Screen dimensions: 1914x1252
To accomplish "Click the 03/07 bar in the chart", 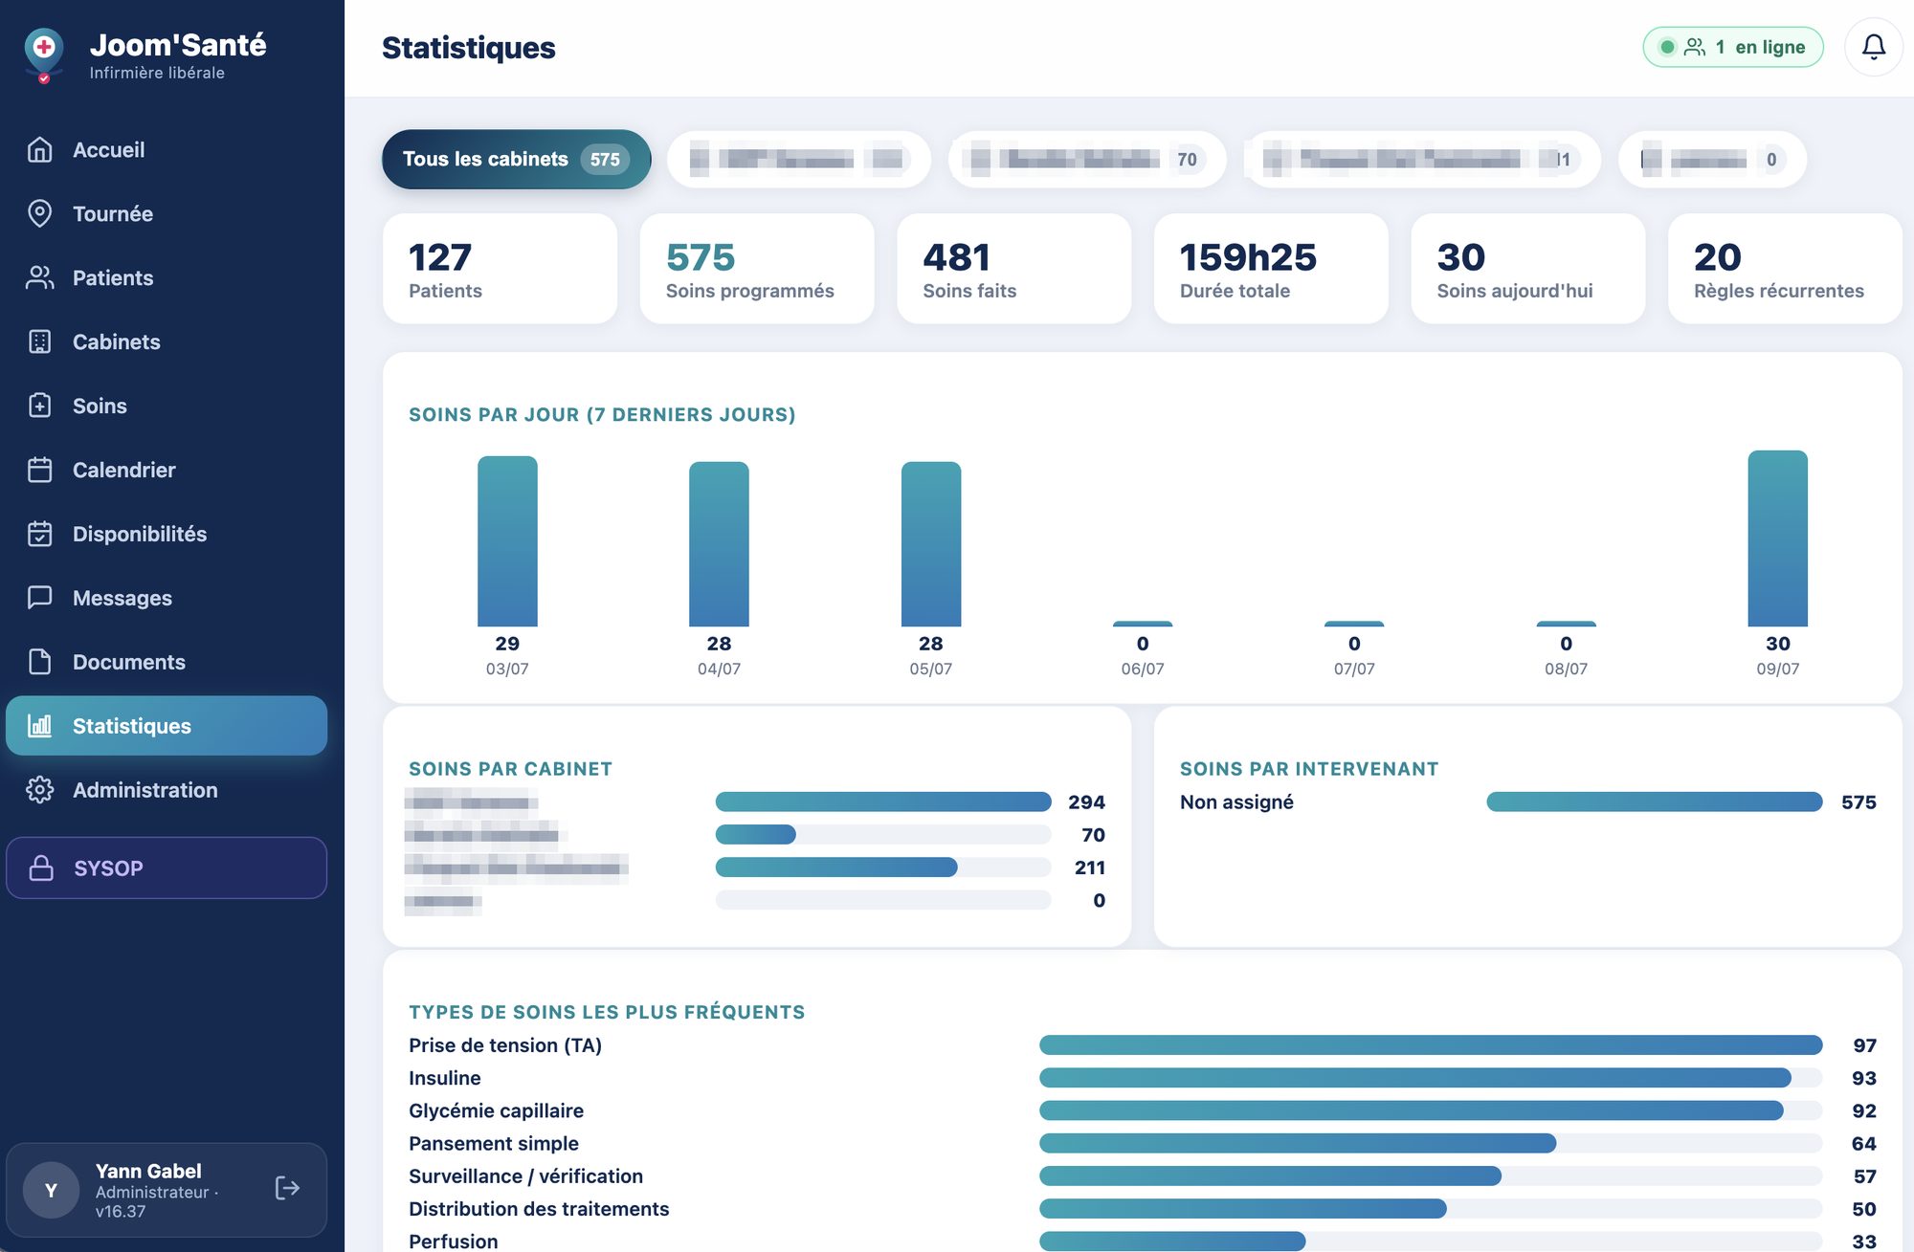I will [507, 541].
